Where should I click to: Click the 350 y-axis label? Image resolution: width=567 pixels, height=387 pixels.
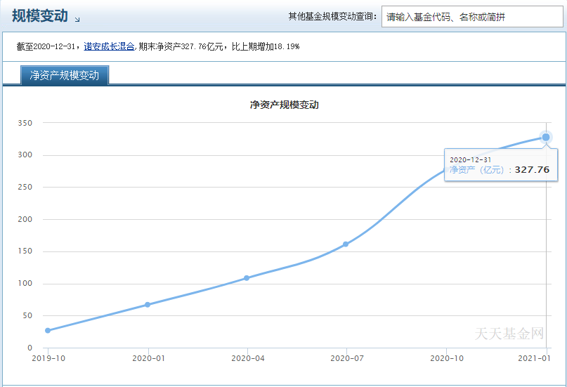point(25,123)
